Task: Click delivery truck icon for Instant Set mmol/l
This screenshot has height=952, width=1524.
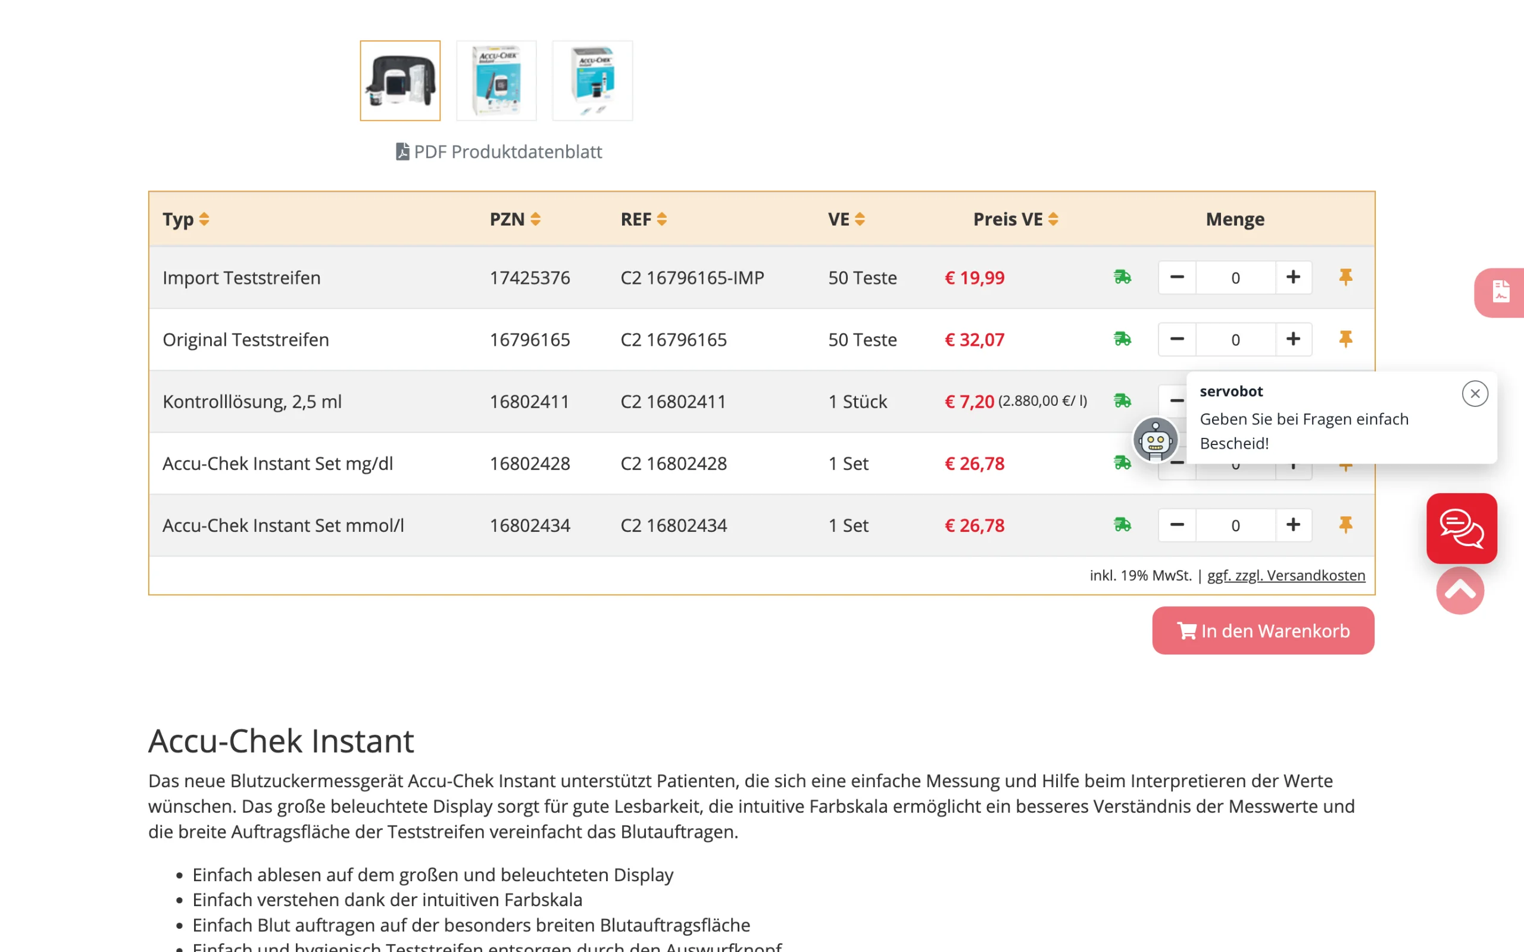Action: [x=1122, y=524]
